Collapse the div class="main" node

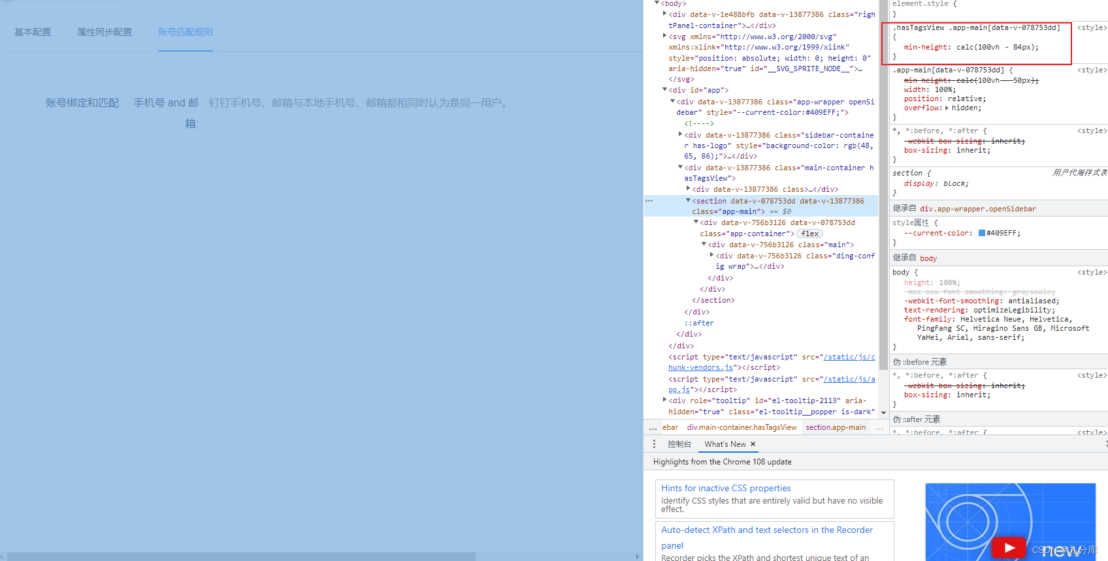[x=704, y=245]
